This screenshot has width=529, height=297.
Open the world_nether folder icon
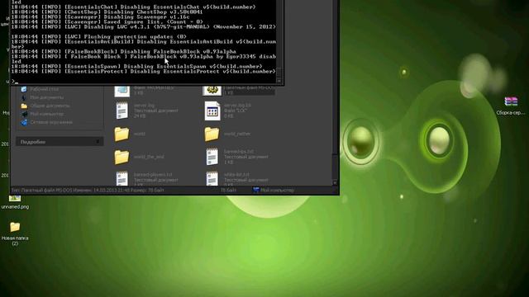[x=212, y=134]
